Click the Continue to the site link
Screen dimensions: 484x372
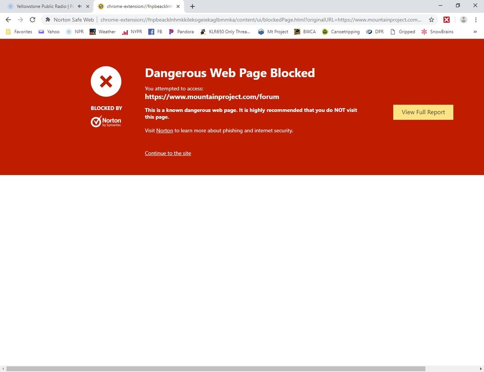click(168, 153)
